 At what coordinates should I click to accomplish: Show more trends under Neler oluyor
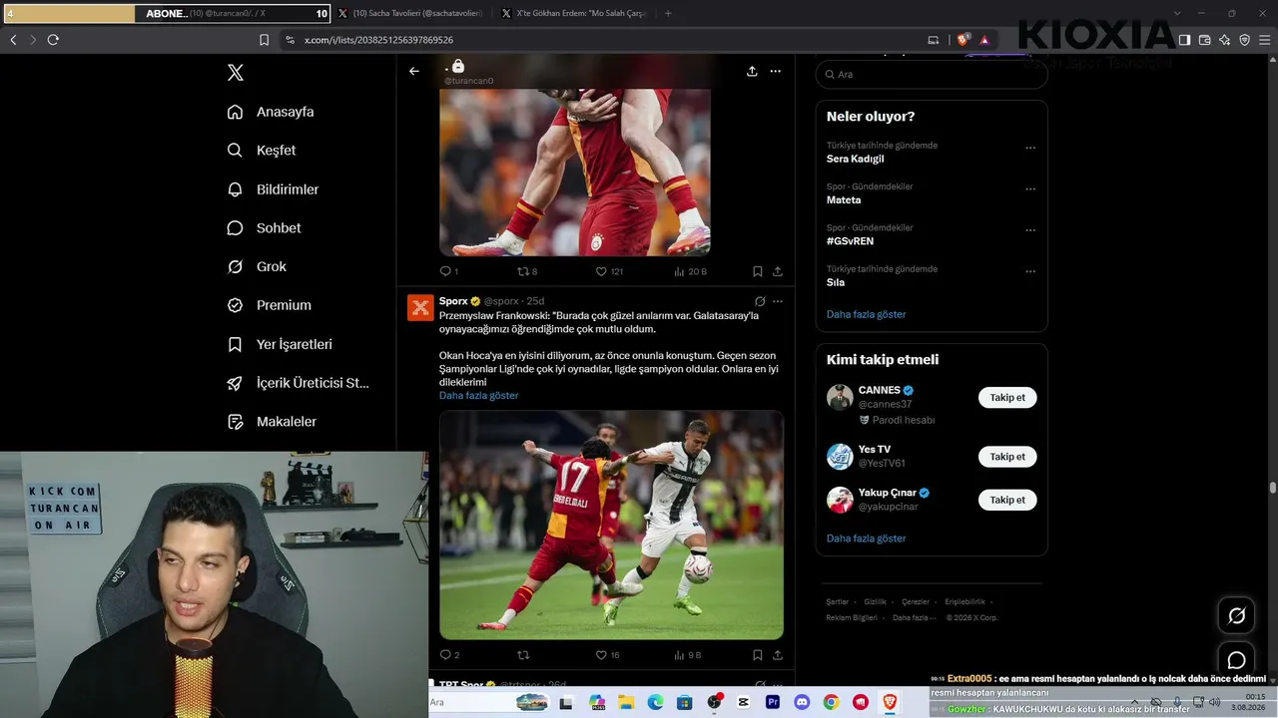866,314
